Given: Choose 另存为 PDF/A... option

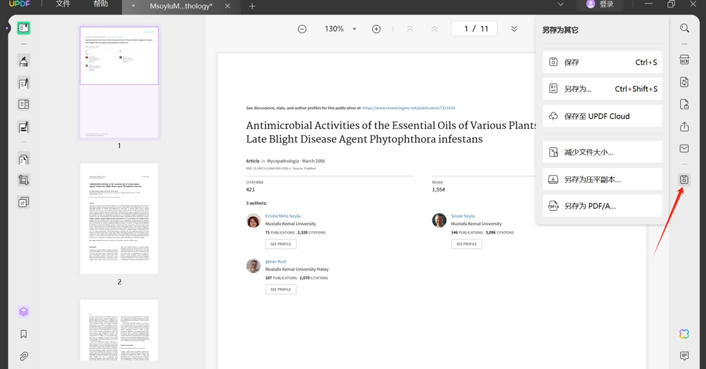Looking at the screenshot, I should point(602,206).
